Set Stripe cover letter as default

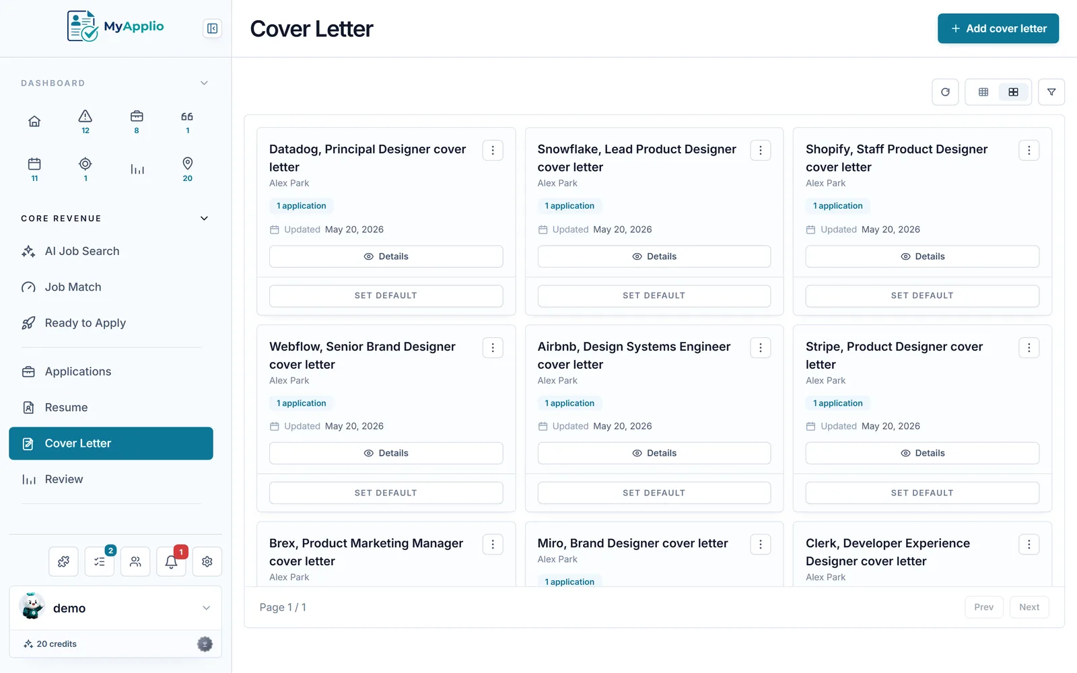click(922, 493)
